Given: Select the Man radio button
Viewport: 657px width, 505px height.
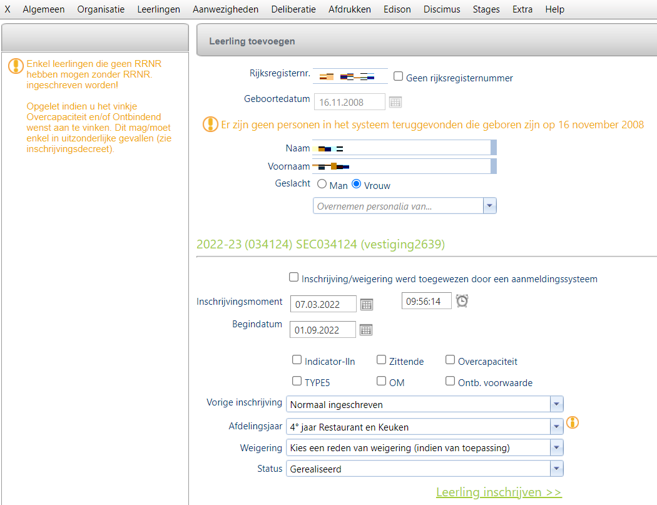Looking at the screenshot, I should [x=322, y=184].
